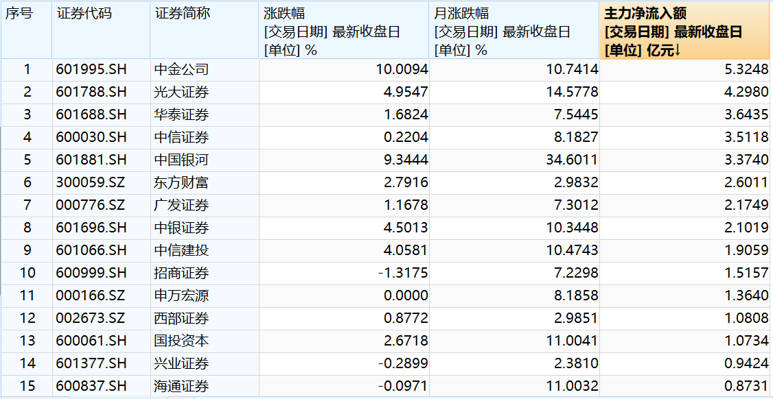Viewport: 773px width, 399px height.
Task: Select 中信证券 name cell
Action: (205, 138)
